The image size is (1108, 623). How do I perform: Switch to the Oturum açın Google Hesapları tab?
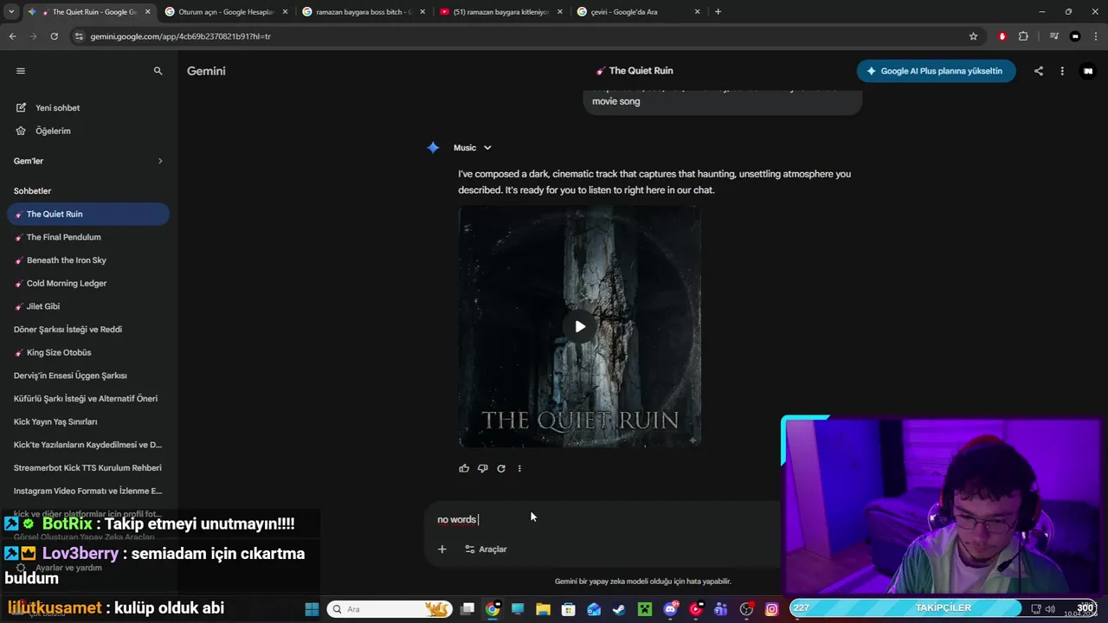pyautogui.click(x=226, y=12)
